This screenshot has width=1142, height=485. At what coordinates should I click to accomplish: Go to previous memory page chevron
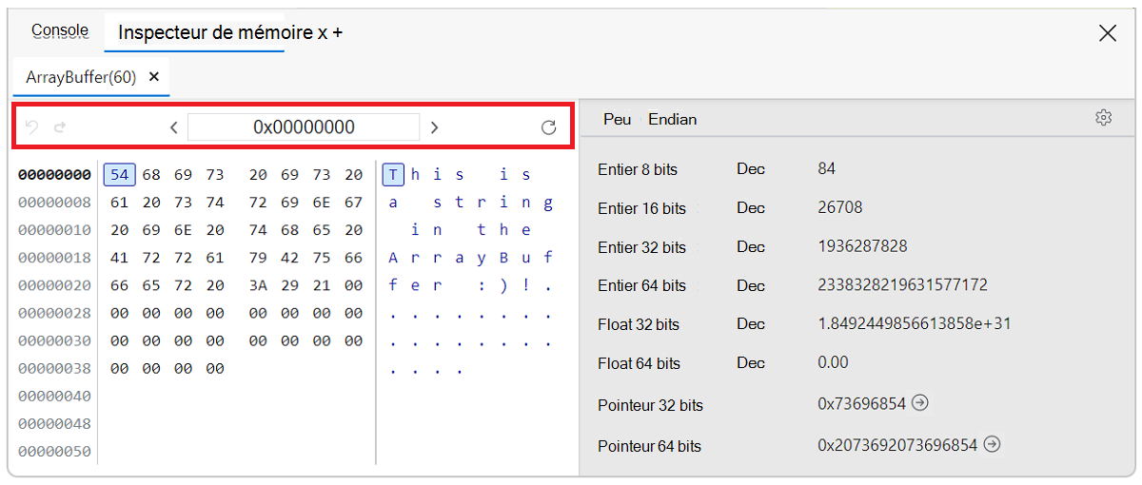point(173,127)
